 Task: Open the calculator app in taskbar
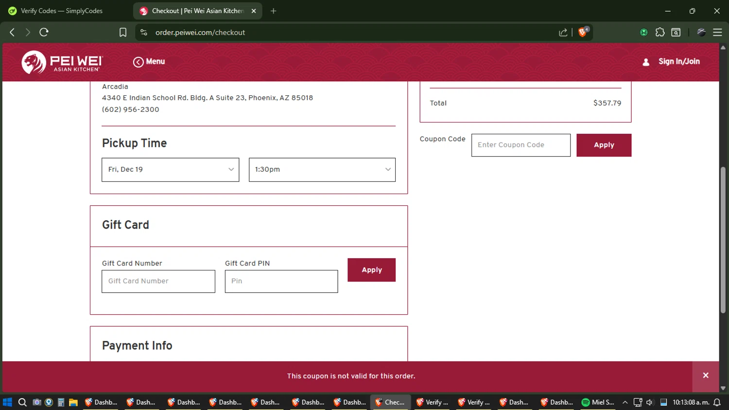tap(61, 402)
